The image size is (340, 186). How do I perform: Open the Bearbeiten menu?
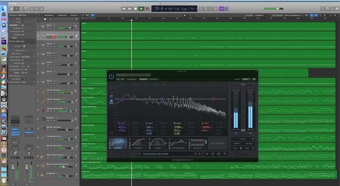coord(50,15)
